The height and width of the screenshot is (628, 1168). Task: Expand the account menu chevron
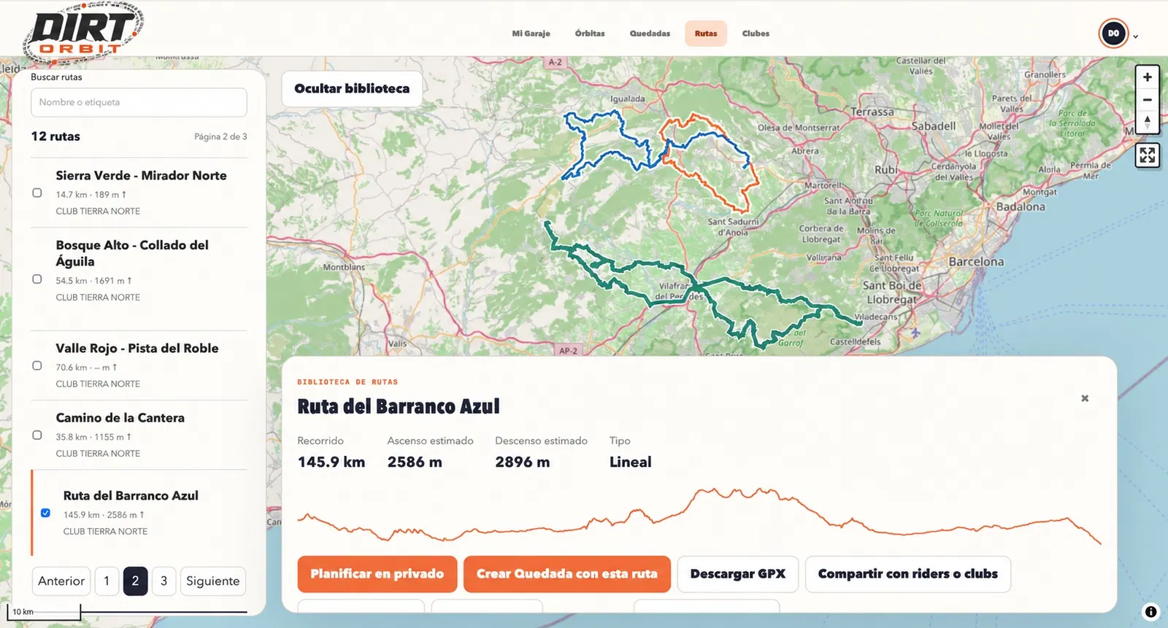[x=1136, y=36]
